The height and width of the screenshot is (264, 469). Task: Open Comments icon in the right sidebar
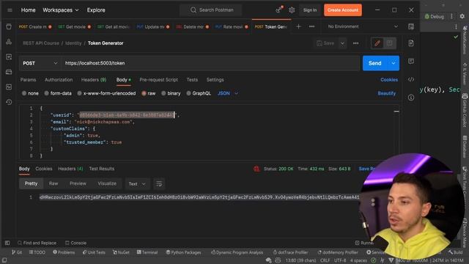pyautogui.click(x=411, y=61)
